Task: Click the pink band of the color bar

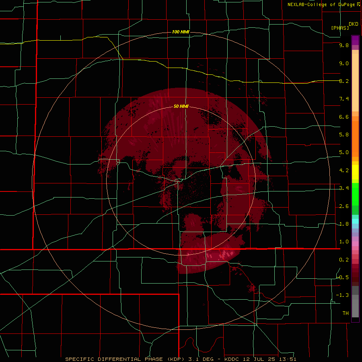Action: pyautogui.click(x=355, y=244)
